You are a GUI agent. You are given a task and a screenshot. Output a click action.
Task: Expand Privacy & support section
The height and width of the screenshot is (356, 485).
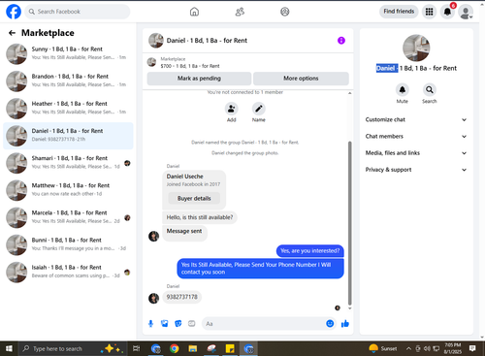(x=416, y=170)
